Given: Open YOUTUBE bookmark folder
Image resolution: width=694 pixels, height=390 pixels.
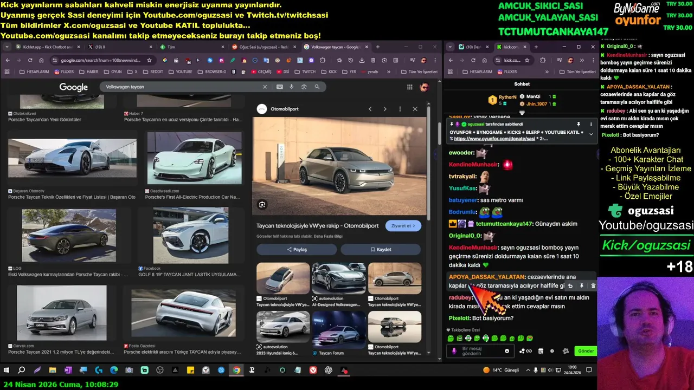Looking at the screenshot, I should coord(181,71).
